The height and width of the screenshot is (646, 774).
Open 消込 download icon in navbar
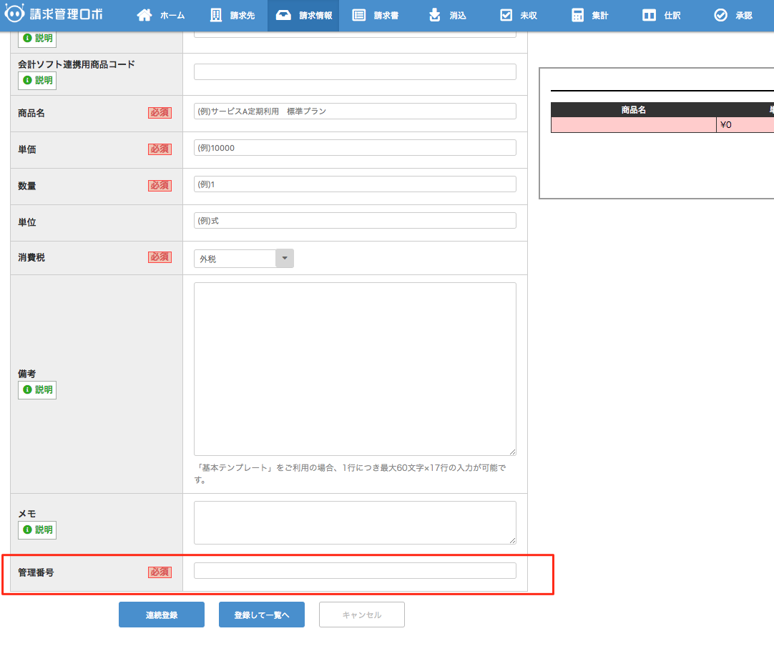point(435,15)
